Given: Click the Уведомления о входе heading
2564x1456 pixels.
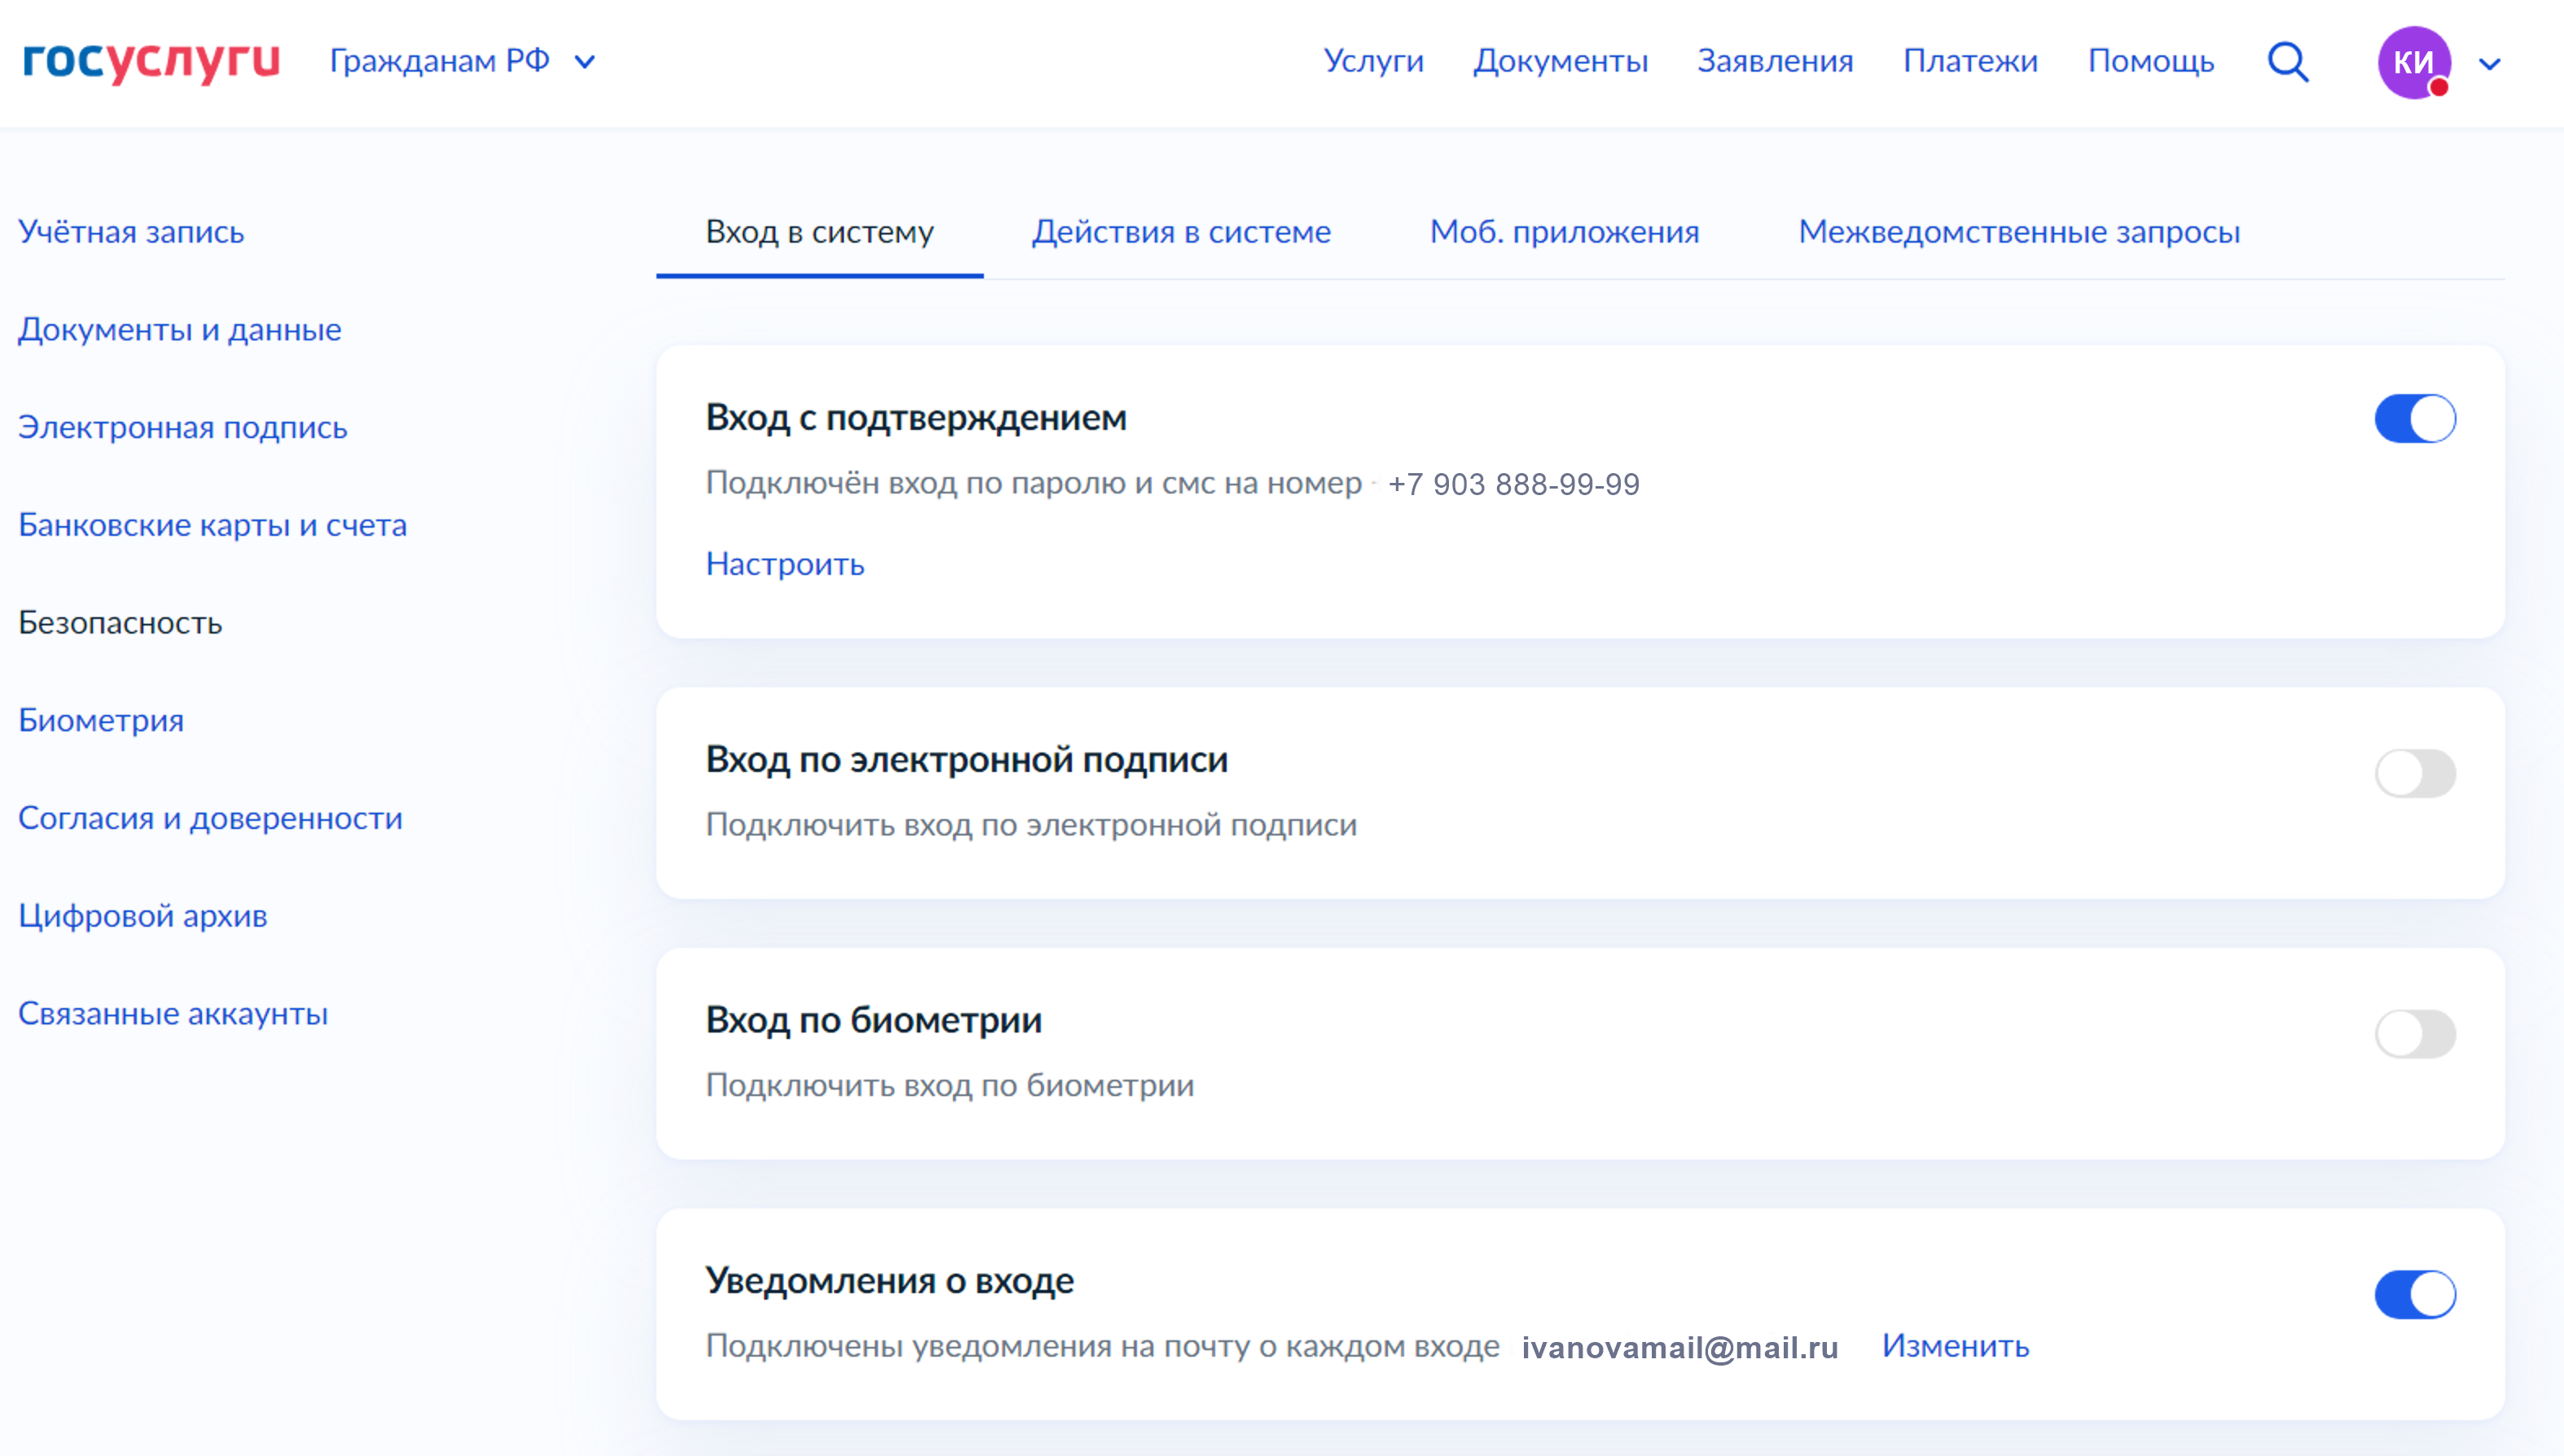Looking at the screenshot, I should (890, 1281).
